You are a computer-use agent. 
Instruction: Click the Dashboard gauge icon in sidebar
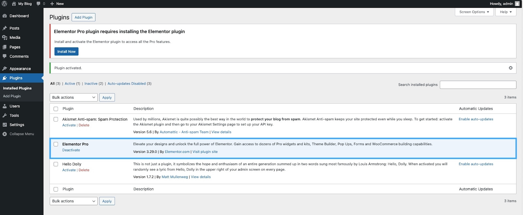click(x=5, y=16)
